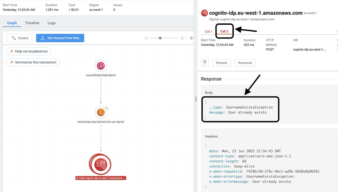Click the center graph target icon

[x=192, y=38]
